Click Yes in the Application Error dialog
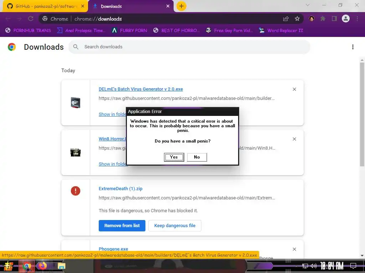365x273 pixels. [174, 157]
